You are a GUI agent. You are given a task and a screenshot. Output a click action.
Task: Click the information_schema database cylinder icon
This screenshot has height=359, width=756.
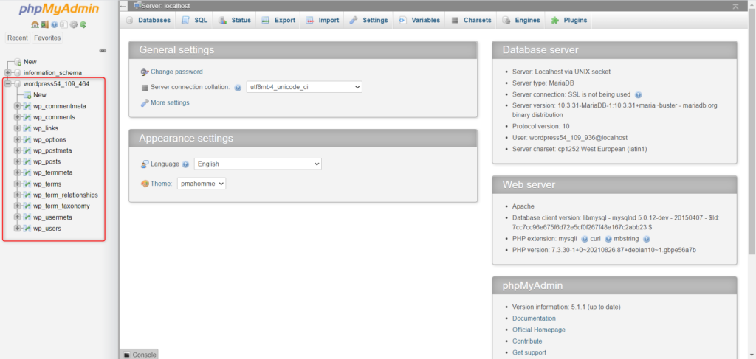[x=18, y=73]
